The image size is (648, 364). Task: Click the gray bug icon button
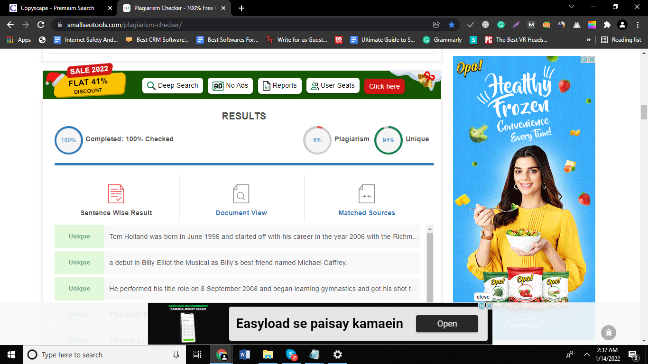click(x=609, y=332)
